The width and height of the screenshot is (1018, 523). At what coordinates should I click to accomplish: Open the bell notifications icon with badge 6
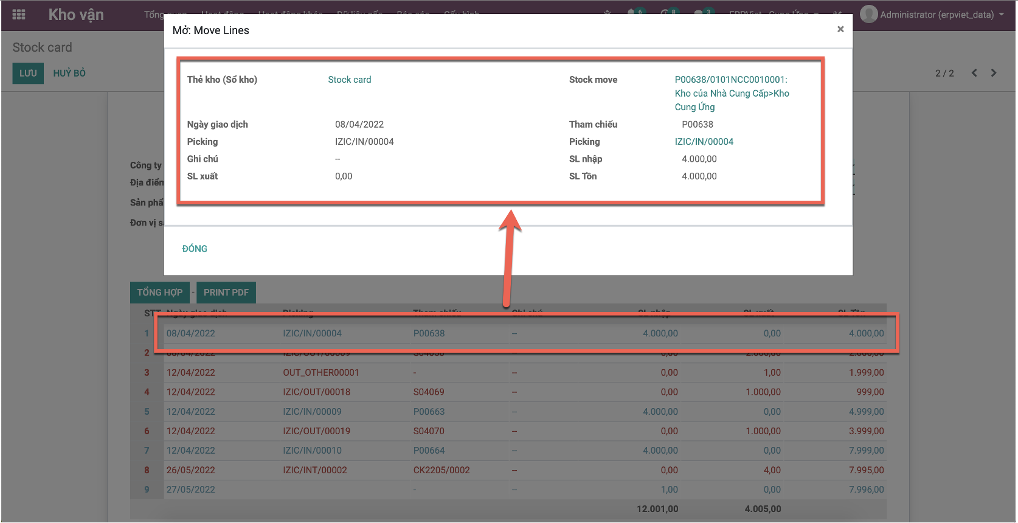(632, 12)
